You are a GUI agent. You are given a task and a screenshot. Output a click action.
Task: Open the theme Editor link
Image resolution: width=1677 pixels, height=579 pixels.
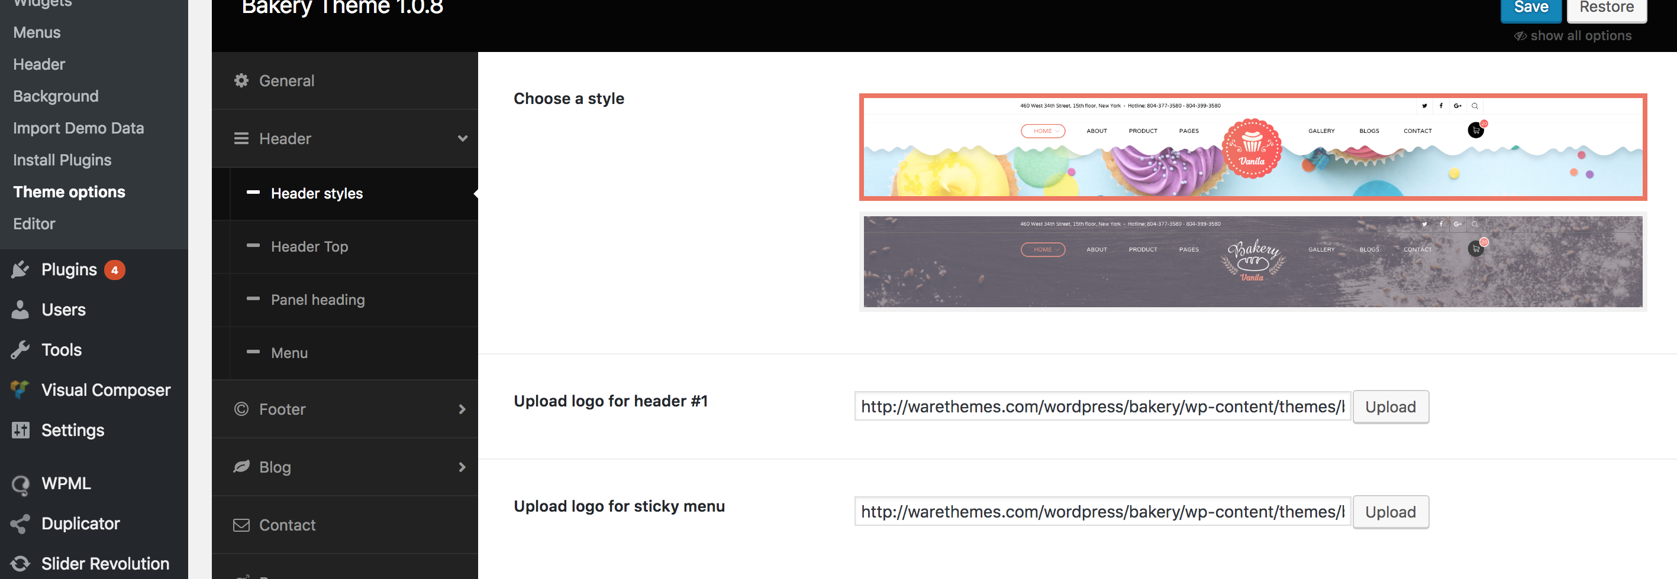pos(34,223)
